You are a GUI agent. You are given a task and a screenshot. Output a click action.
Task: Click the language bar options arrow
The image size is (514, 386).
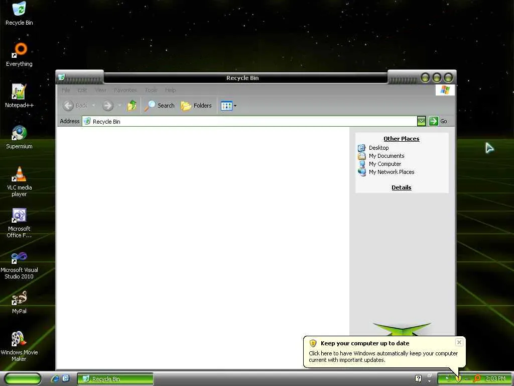[429, 381]
